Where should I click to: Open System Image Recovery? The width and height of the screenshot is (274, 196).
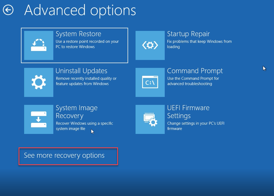pyautogui.click(x=74, y=119)
